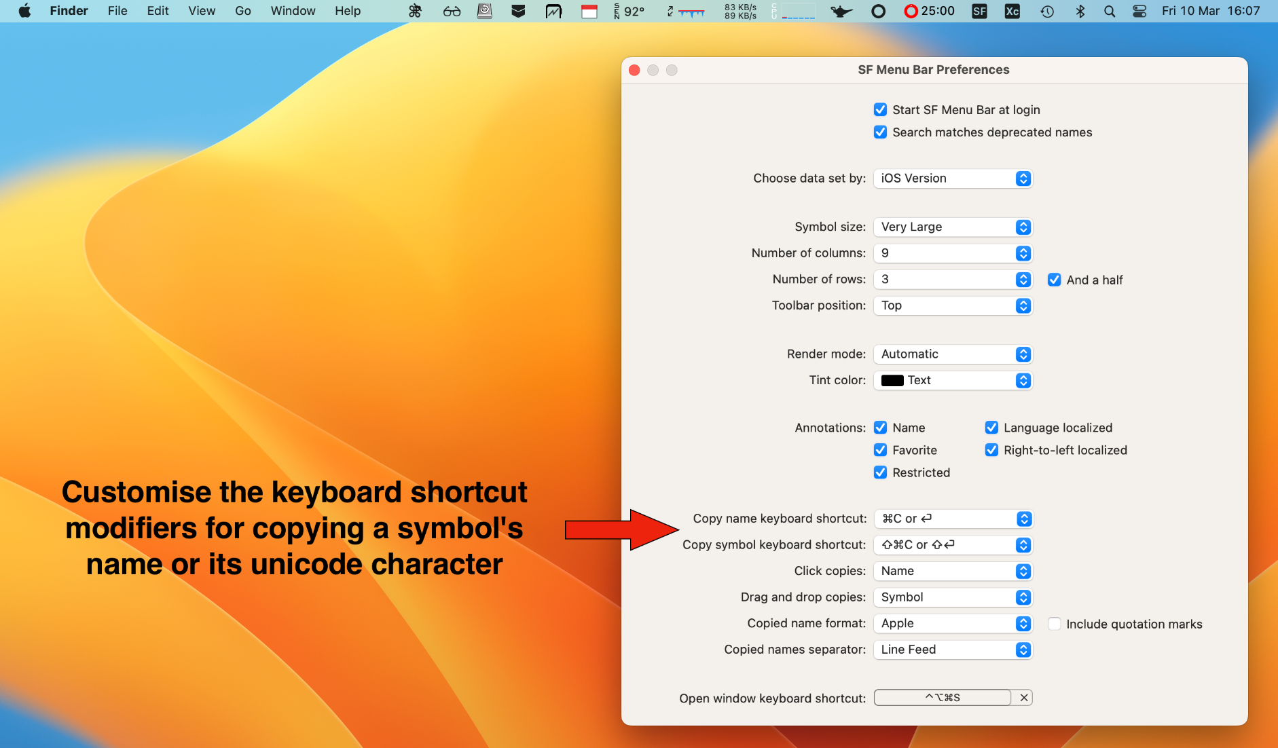
Task: Click the chart graph menu bar icon
Action: tap(554, 11)
